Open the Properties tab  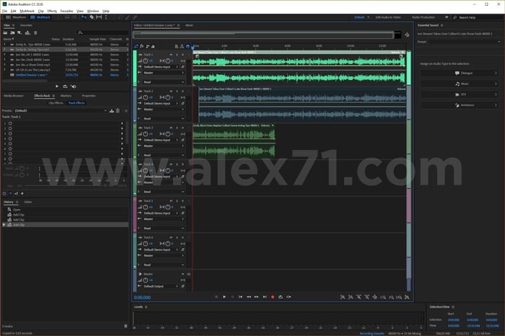coord(89,96)
